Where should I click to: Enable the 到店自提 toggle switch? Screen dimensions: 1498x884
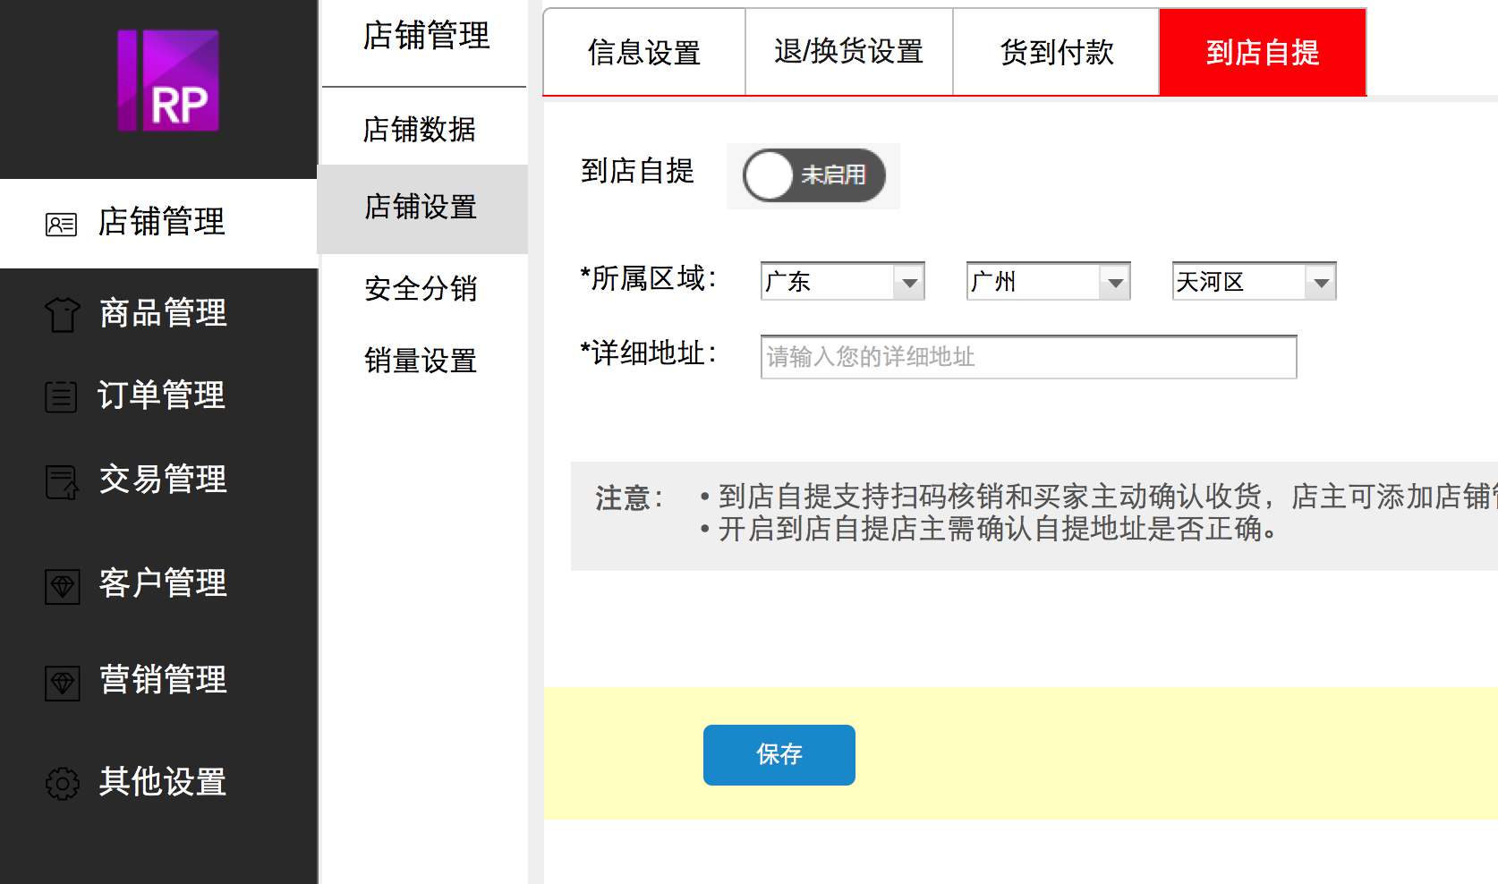(x=813, y=175)
